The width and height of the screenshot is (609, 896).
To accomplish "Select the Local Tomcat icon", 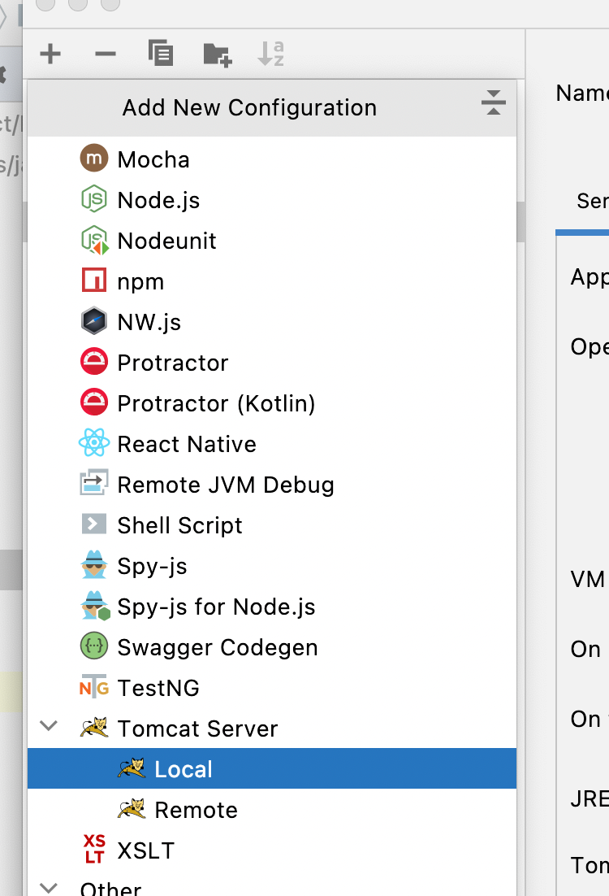I will 132,768.
